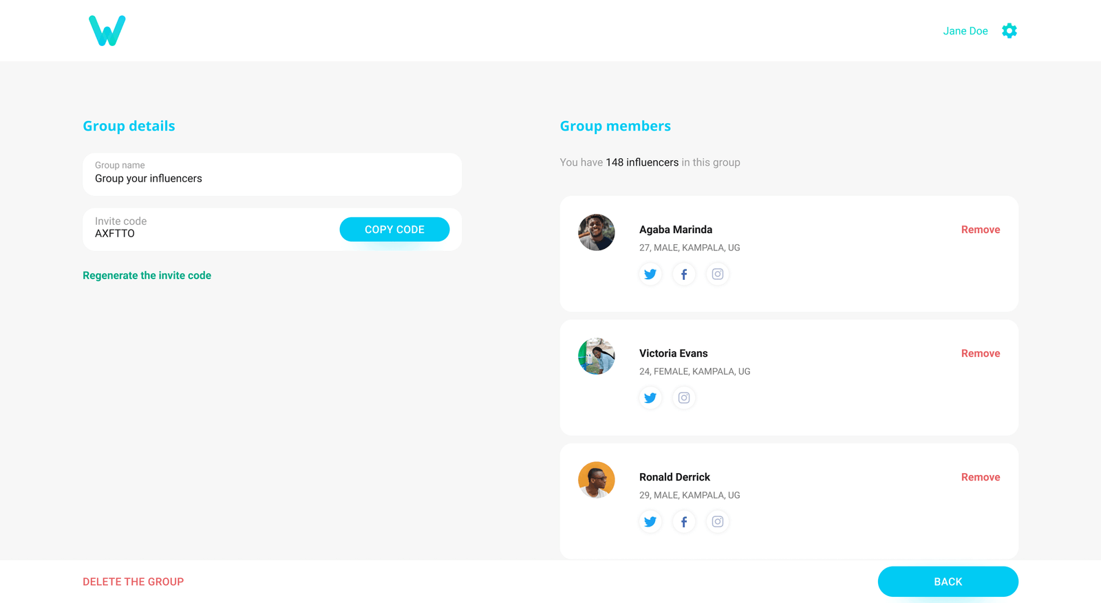Open Agaba Marinda's Instagram profile icon

coord(717,274)
